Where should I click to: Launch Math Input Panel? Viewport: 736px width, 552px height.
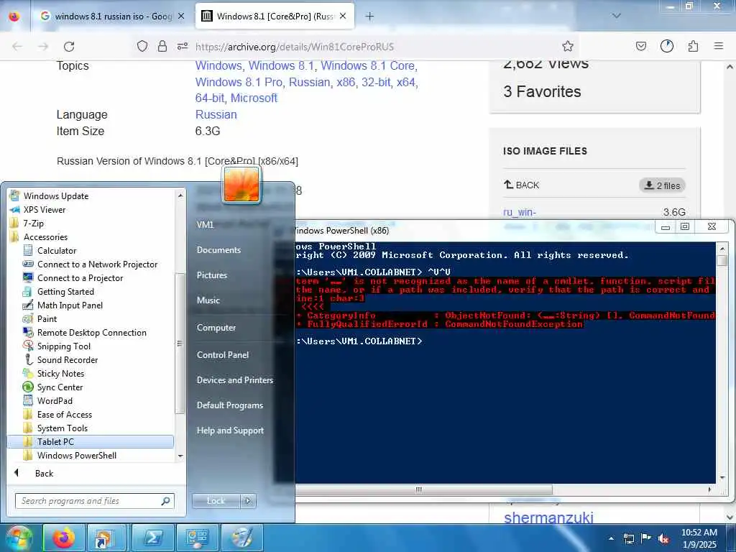[x=70, y=305]
